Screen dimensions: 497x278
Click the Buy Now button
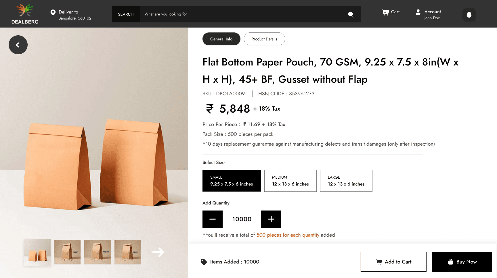pyautogui.click(x=462, y=262)
